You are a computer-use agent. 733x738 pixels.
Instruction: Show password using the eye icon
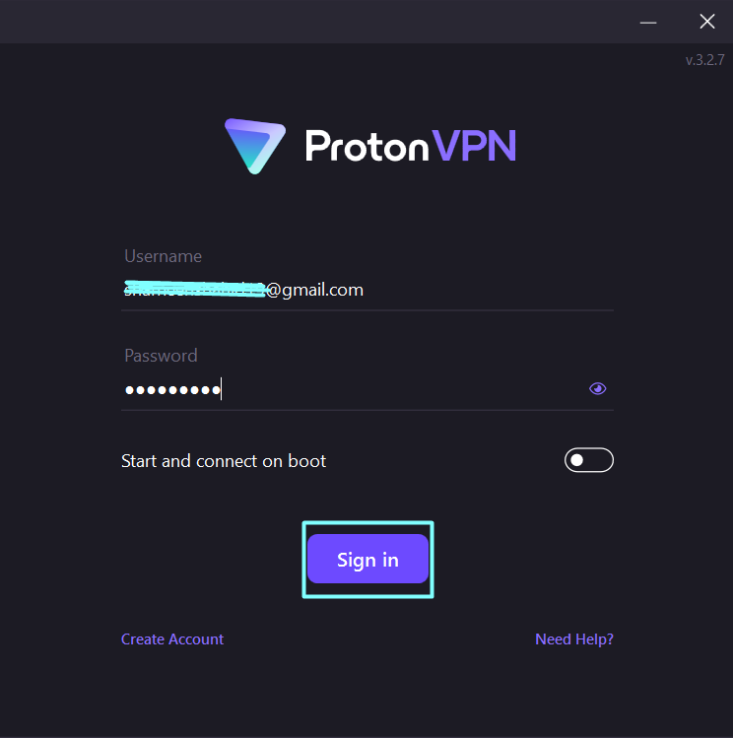(x=597, y=388)
